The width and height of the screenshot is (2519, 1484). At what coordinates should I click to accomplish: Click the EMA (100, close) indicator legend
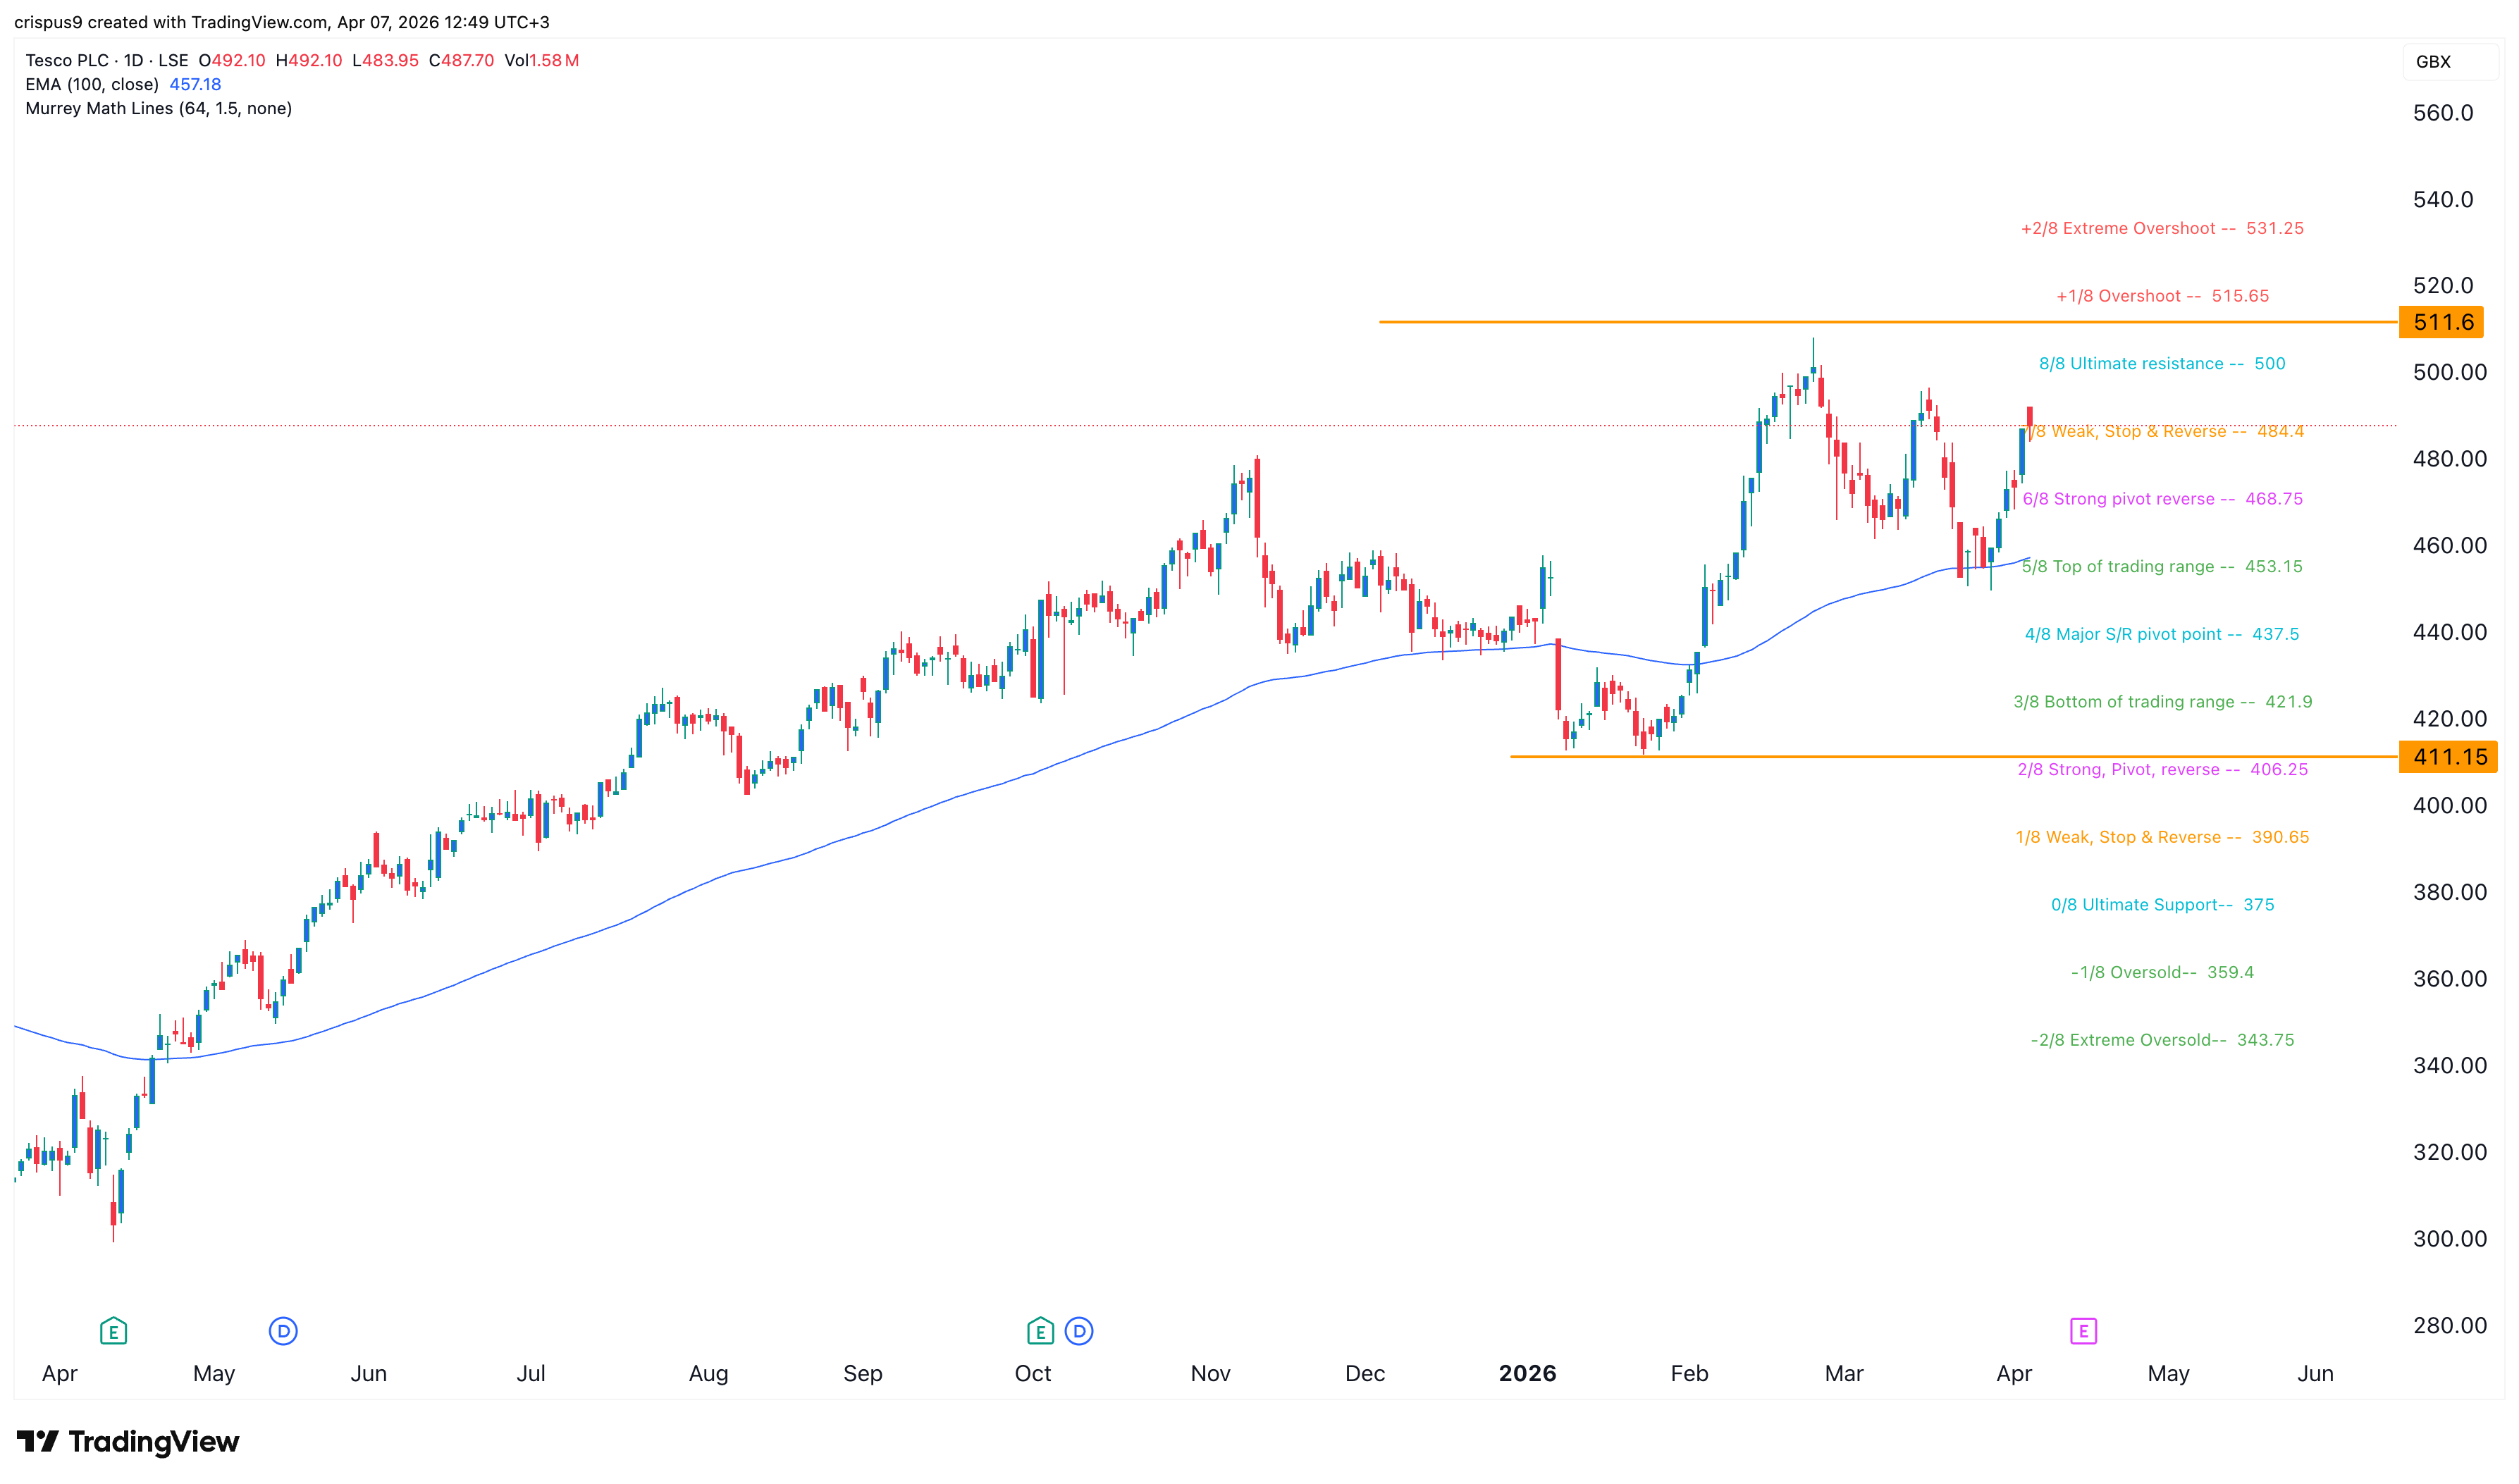(x=92, y=84)
